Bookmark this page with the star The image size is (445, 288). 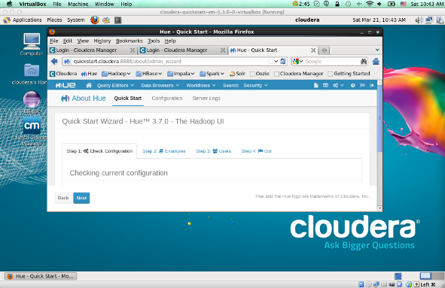270,61
